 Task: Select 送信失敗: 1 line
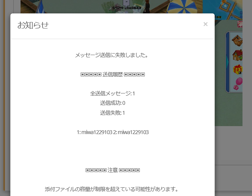[x=113, y=113]
